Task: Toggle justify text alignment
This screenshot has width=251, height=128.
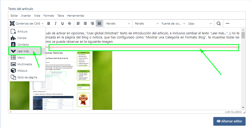Action: point(99,24)
